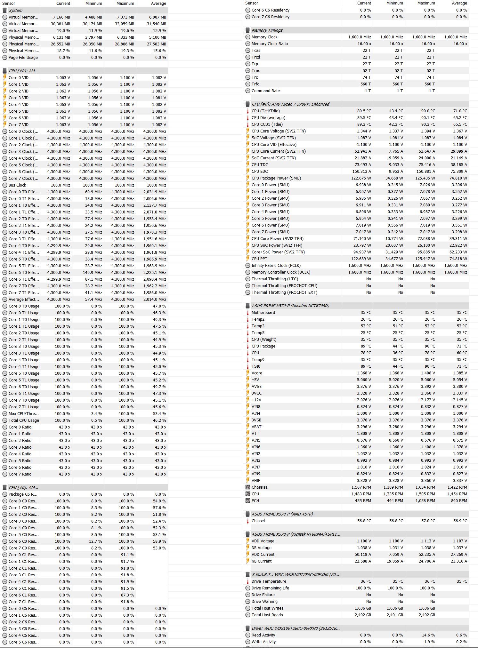Click the Nuvoton NCT6798D section icon
The width and height of the screenshot is (478, 648).
pos(248,306)
